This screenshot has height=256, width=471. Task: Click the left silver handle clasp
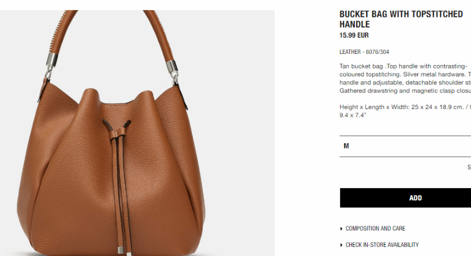[x=51, y=61]
